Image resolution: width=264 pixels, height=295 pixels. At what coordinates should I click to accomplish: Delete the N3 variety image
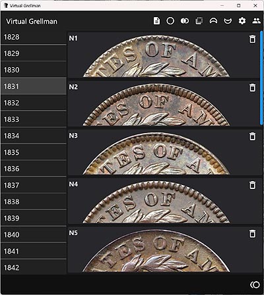coord(252,136)
